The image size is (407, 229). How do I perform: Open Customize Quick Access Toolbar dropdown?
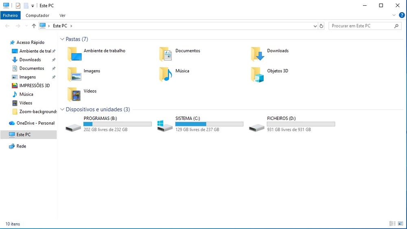pos(33,6)
